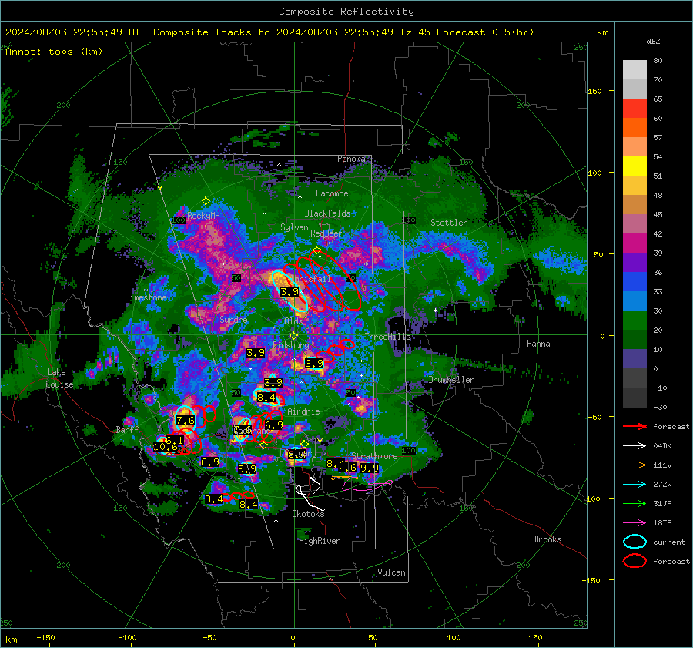Pick the cyan 27ZW track arrow
Screen dimensions: 693x648
click(x=634, y=485)
